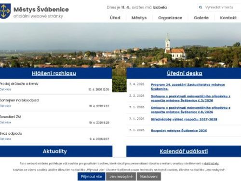Open the Galerie menu
This screenshot has height=181, width=241.
click(201, 18)
